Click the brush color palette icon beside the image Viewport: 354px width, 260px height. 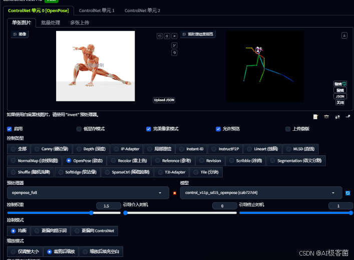click(174, 53)
